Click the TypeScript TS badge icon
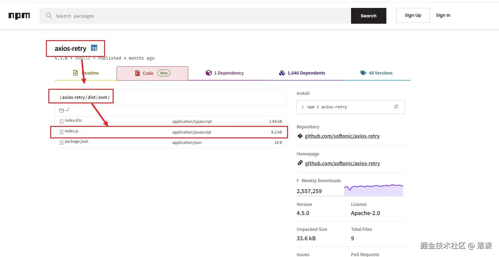This screenshot has width=499, height=257. click(94, 48)
